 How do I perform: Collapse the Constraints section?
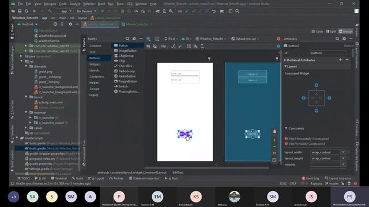[x=286, y=128]
